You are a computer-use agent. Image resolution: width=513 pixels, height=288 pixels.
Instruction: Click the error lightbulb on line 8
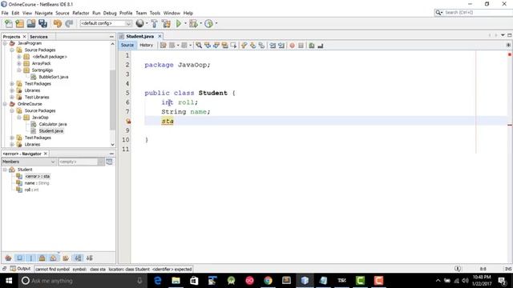pyautogui.click(x=128, y=121)
